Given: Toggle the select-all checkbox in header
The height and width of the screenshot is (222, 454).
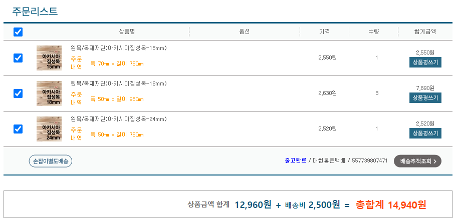Looking at the screenshot, I should coord(18,32).
